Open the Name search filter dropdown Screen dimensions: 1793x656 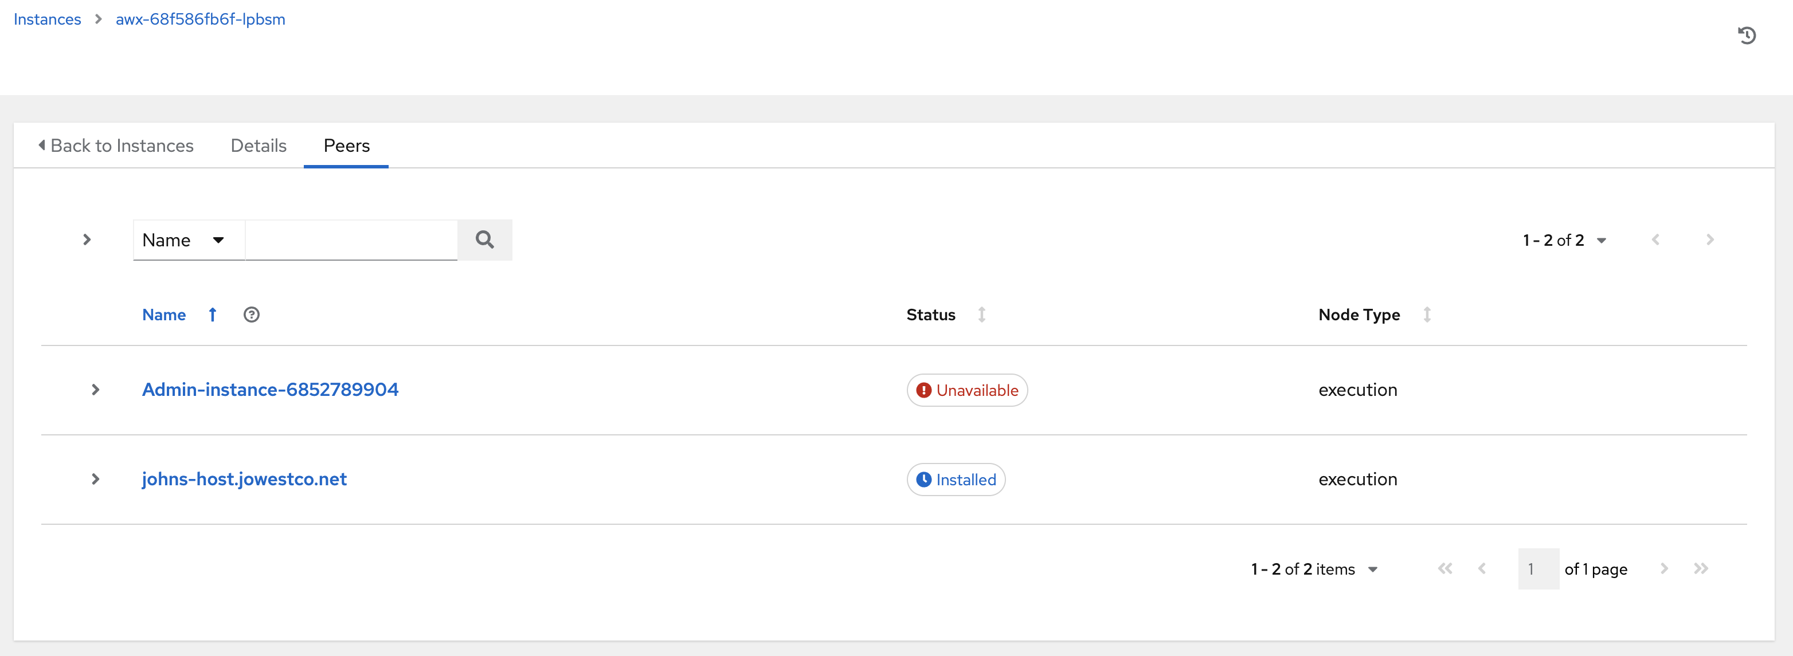click(189, 240)
